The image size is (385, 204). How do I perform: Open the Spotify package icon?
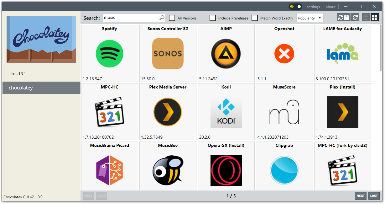110,54
